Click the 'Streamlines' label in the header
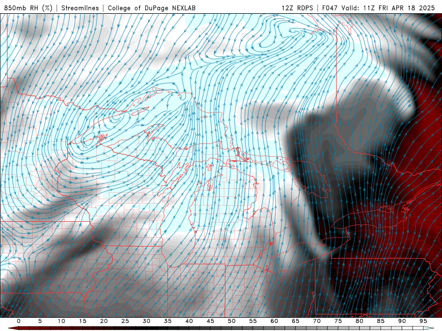This screenshot has width=442, height=331. click(80, 8)
